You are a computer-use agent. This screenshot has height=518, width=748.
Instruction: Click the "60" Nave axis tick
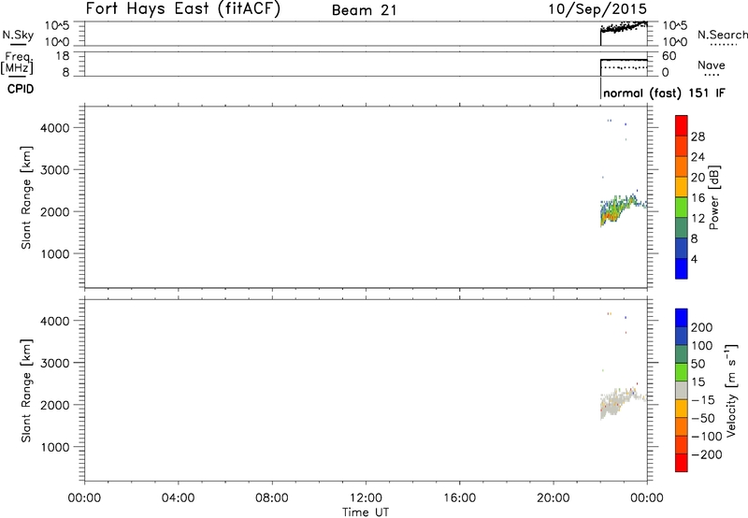coord(669,56)
